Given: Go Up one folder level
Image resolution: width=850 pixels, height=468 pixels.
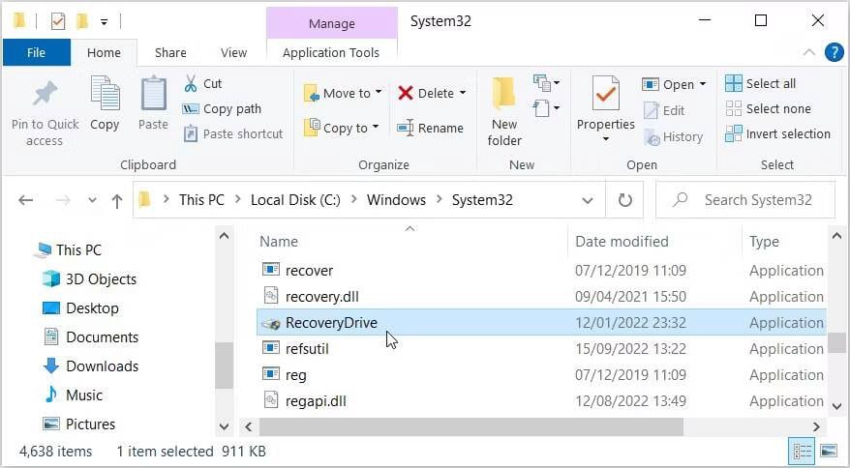Looking at the screenshot, I should 116,201.
